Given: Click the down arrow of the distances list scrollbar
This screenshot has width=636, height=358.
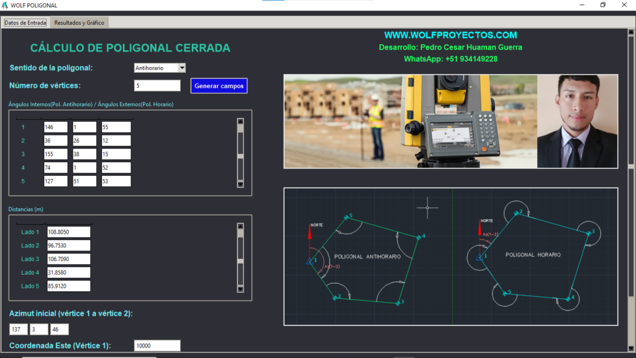Looking at the screenshot, I should (x=240, y=288).
